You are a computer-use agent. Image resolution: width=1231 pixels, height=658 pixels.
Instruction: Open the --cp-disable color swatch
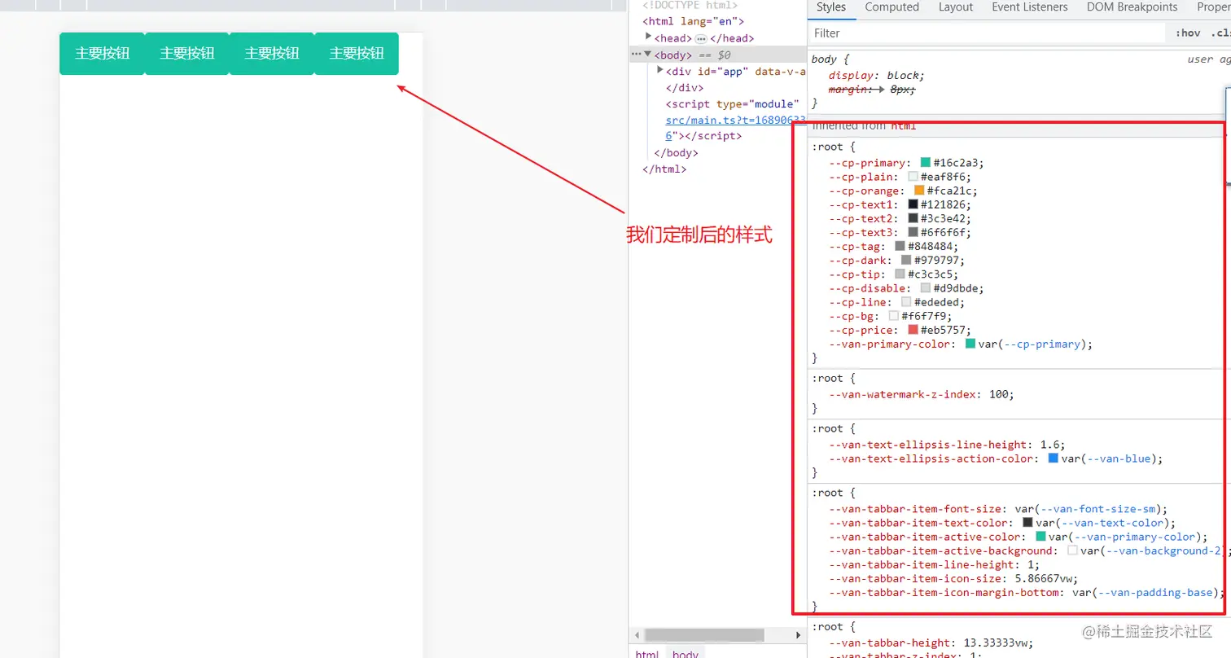(926, 288)
